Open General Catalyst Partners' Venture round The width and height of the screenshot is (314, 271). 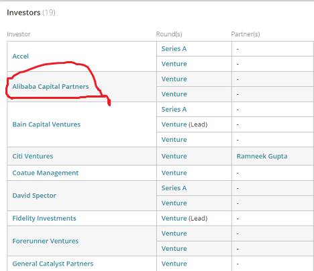(x=174, y=264)
